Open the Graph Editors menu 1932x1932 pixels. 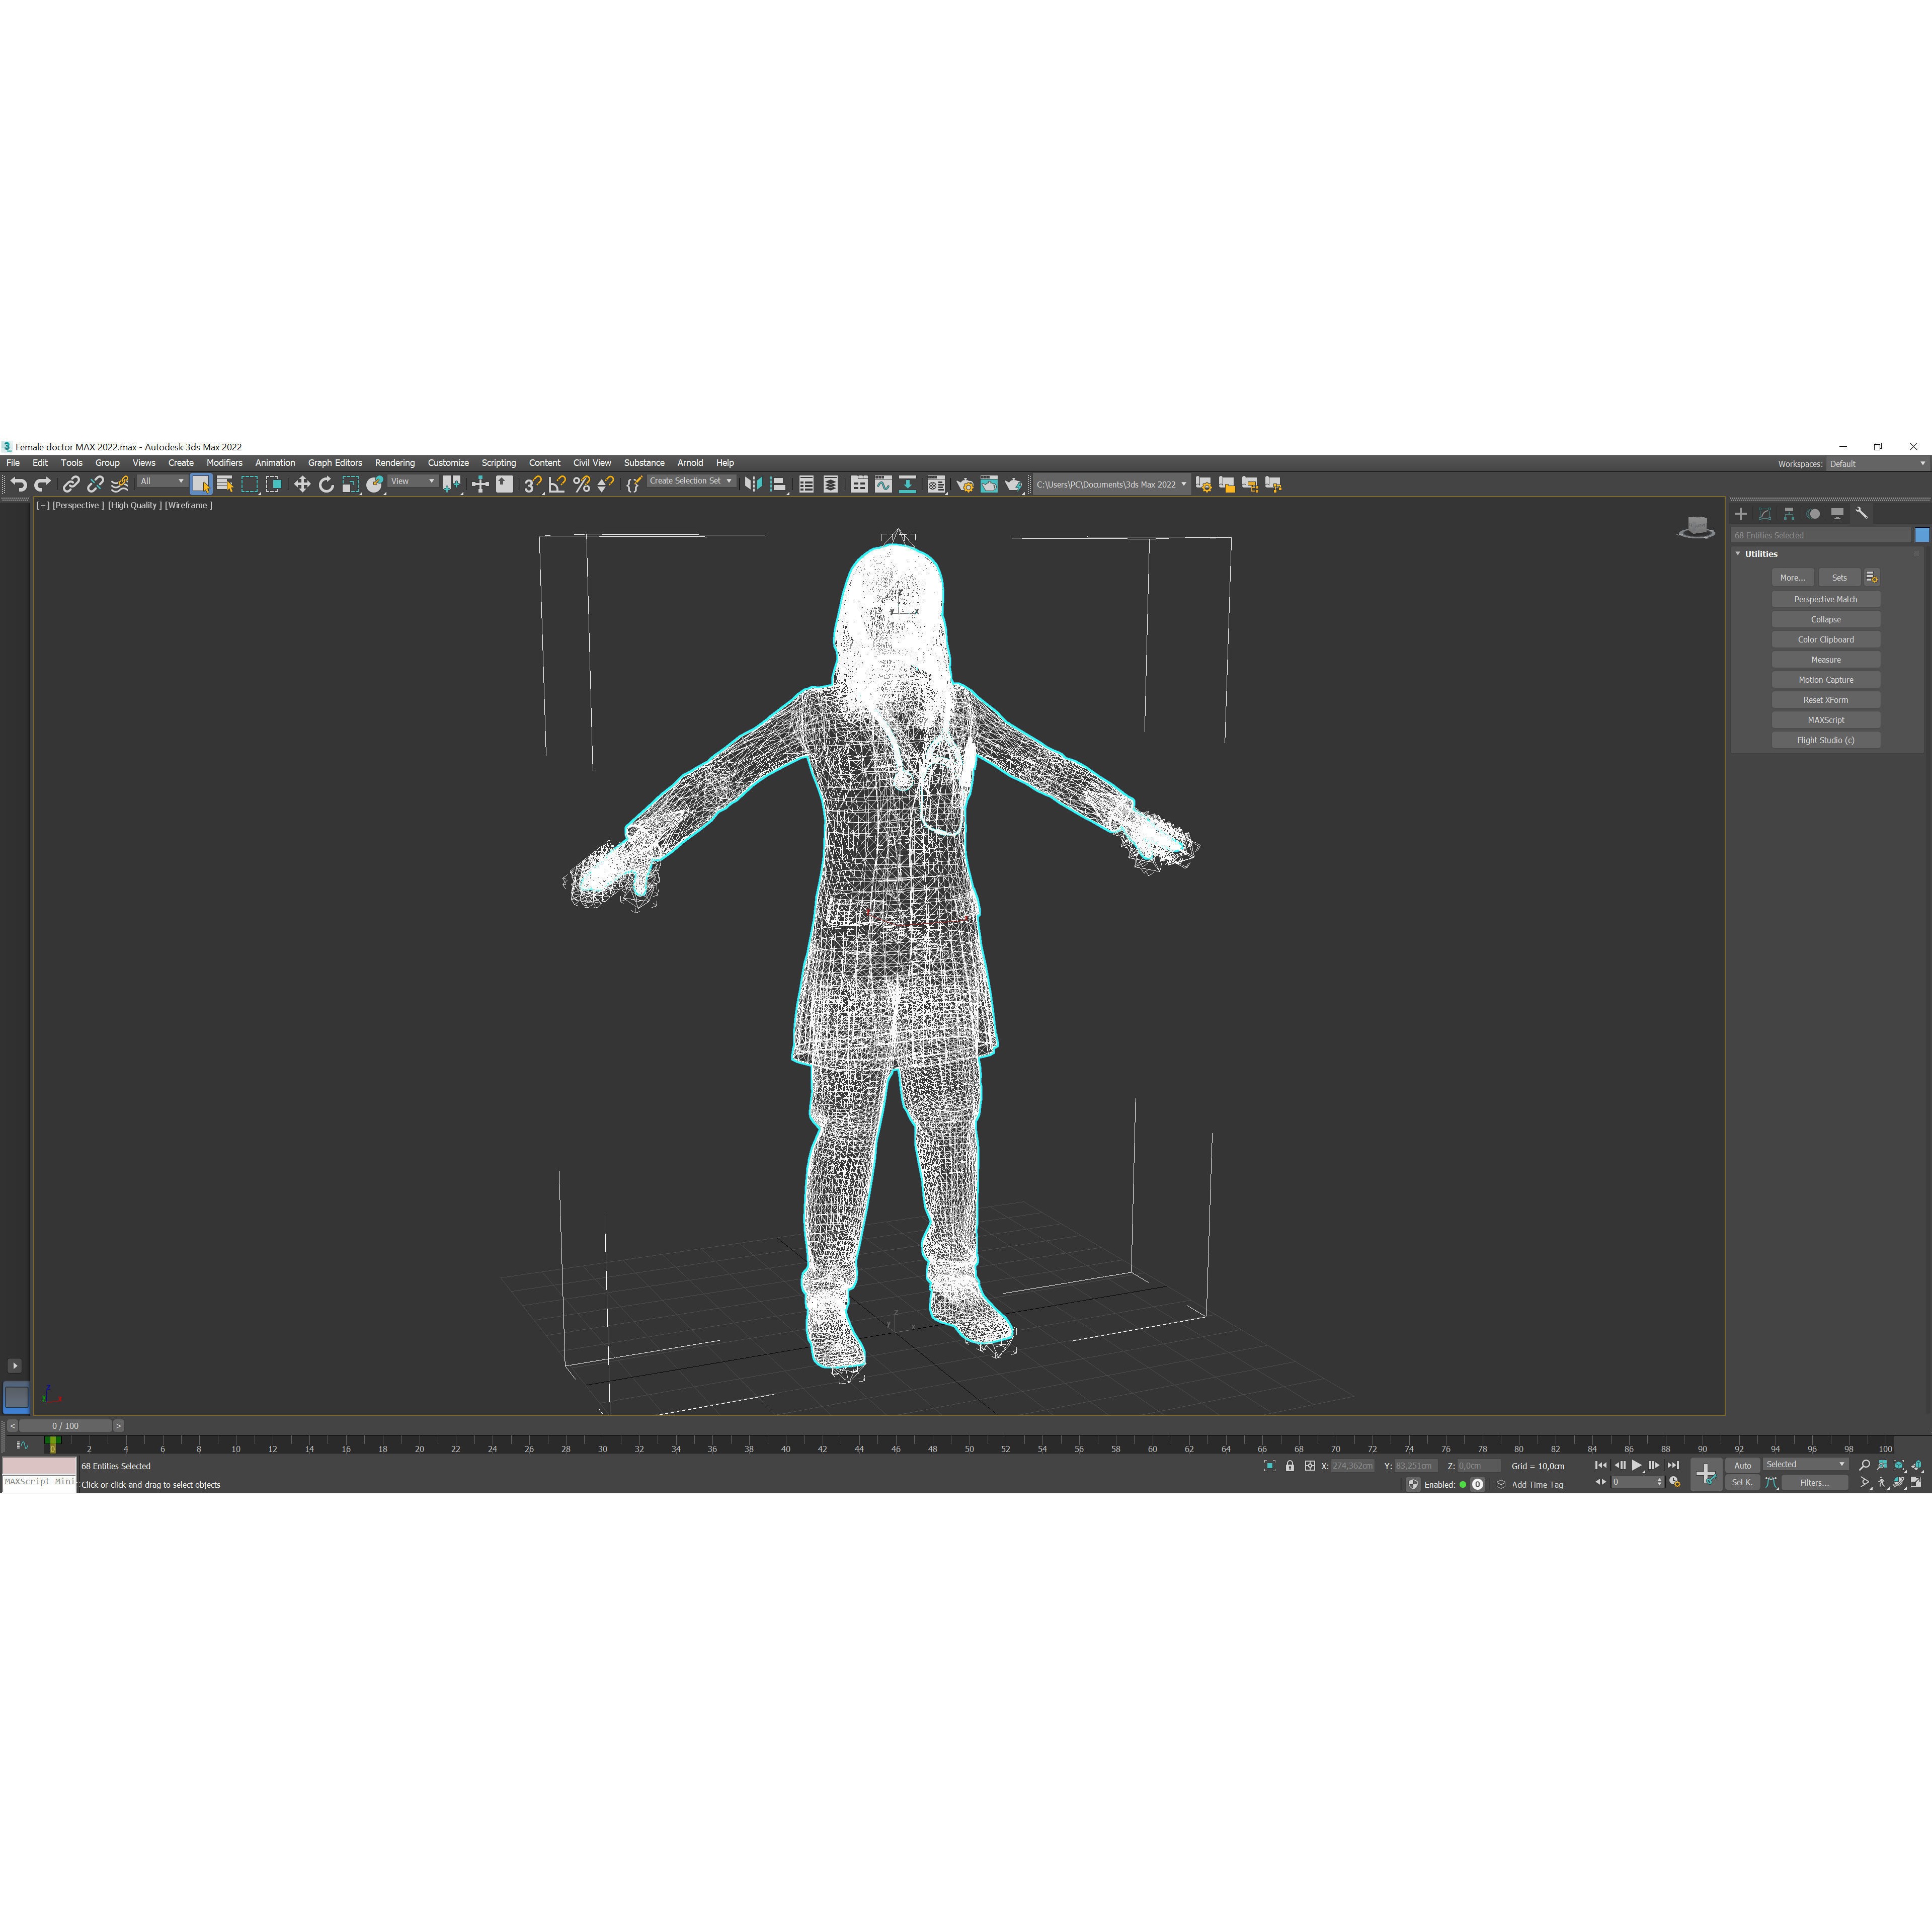[335, 463]
